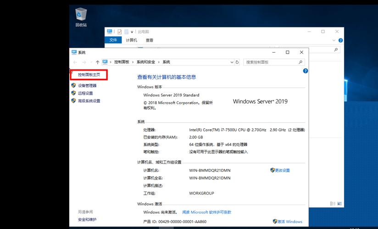Open 查看 ribbon tab in This PC window

(150, 40)
